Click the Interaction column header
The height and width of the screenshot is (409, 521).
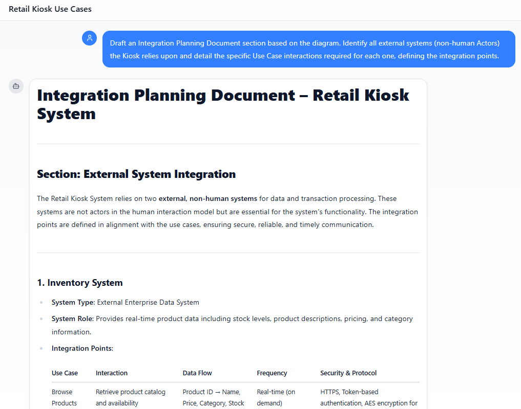(x=112, y=373)
